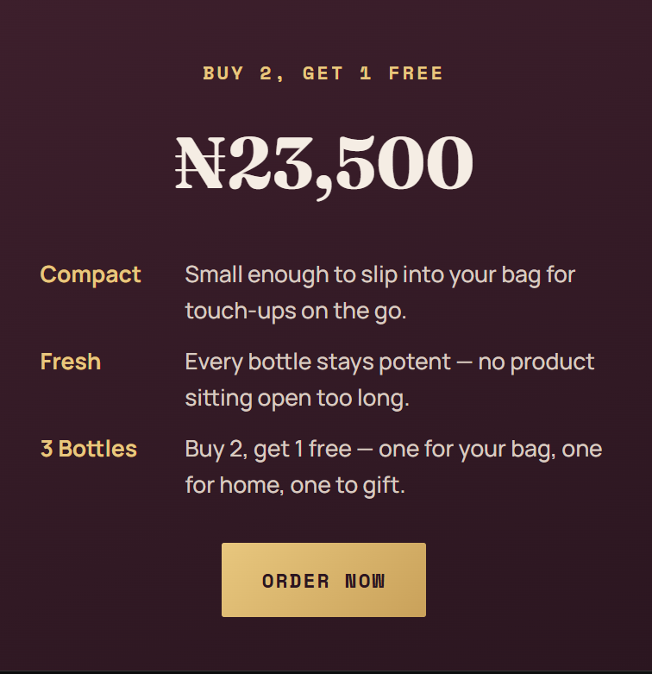
Task: Click the 'Small enough to slip' description line
Action: (x=380, y=275)
